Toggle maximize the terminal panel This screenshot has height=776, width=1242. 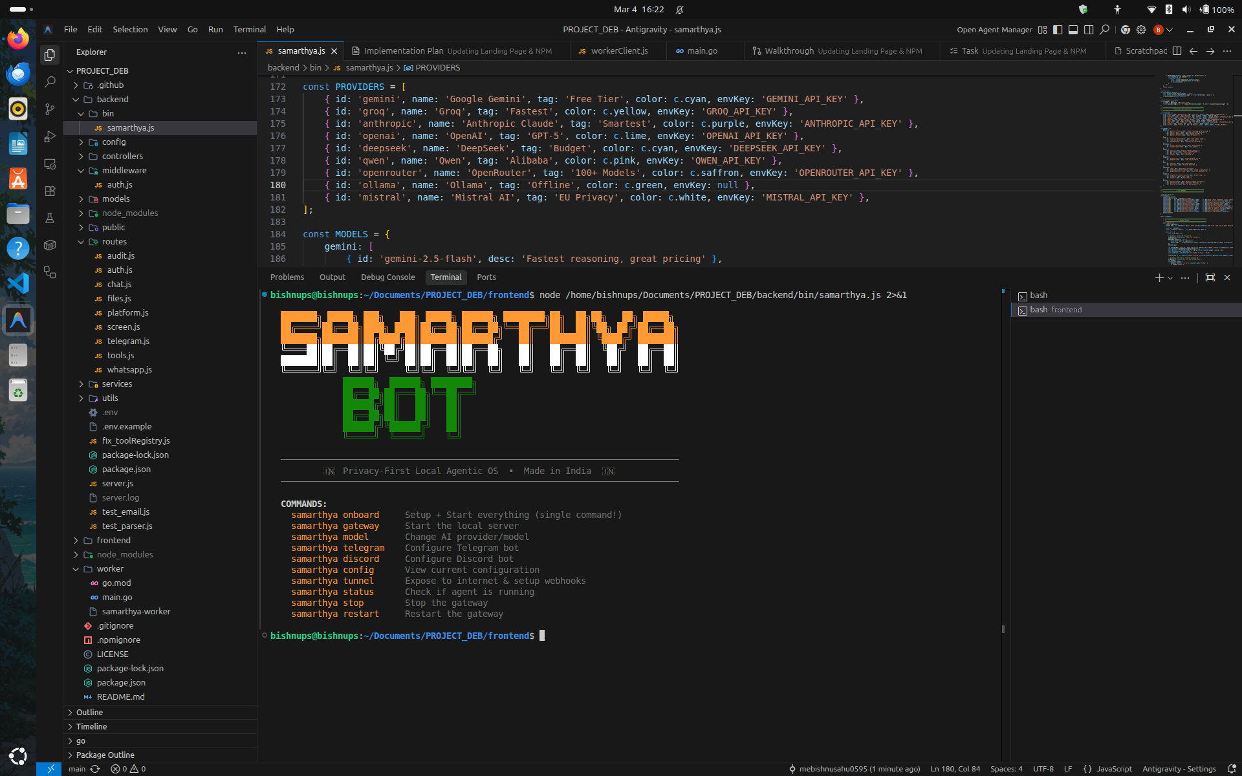(1210, 277)
